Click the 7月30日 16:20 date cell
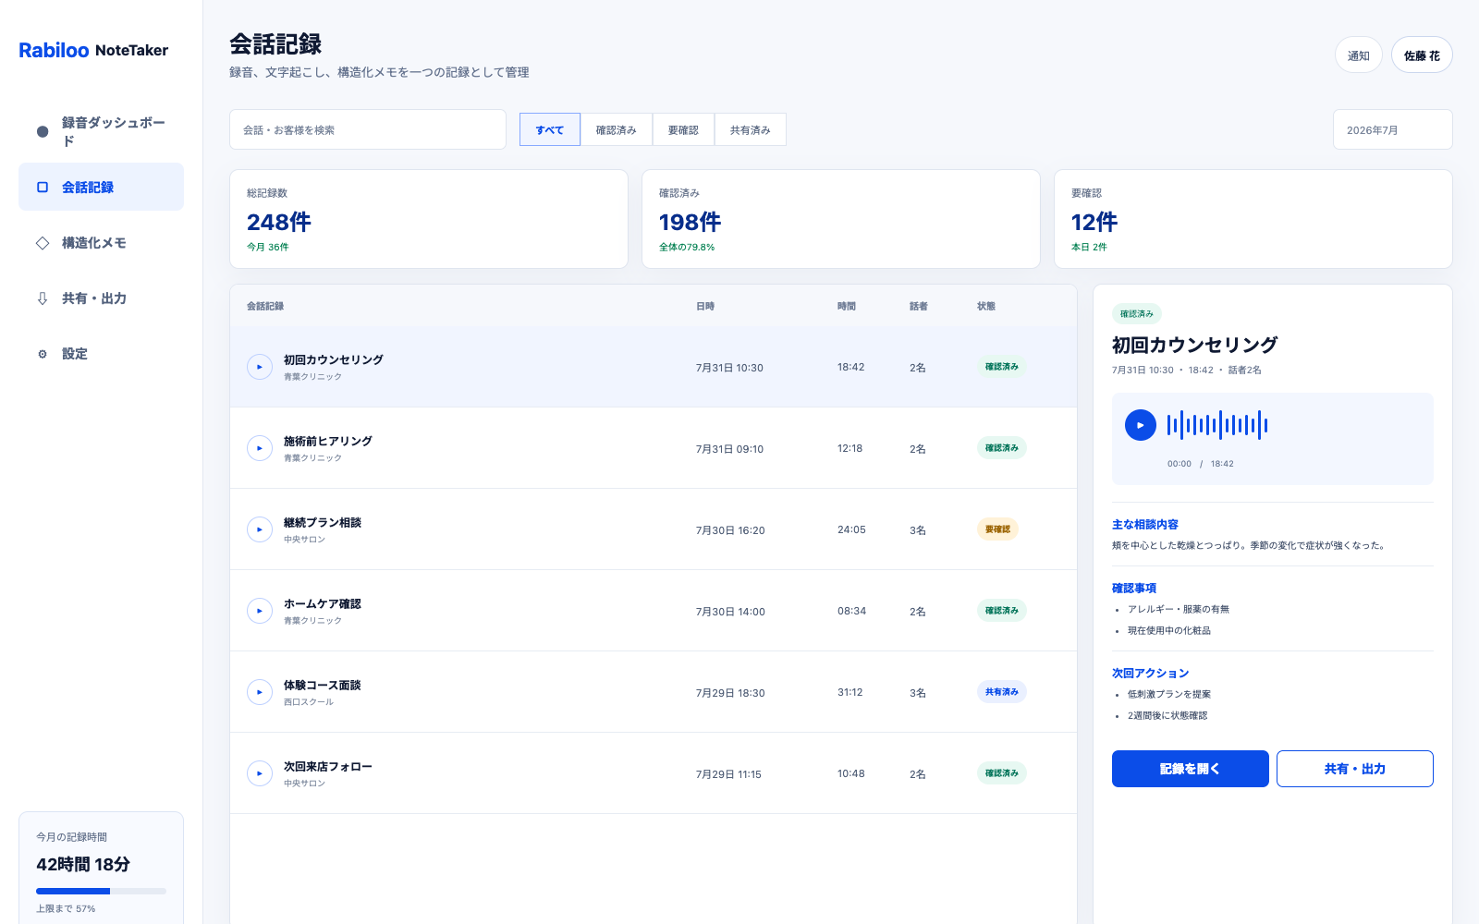1479x924 pixels. tap(730, 530)
